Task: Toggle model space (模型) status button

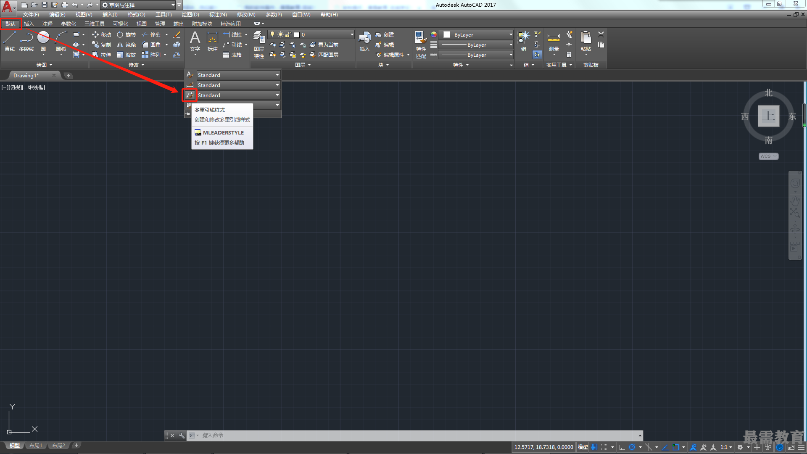Action: coord(583,447)
